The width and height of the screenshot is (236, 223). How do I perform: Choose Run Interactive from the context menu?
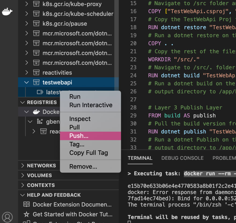(90, 105)
